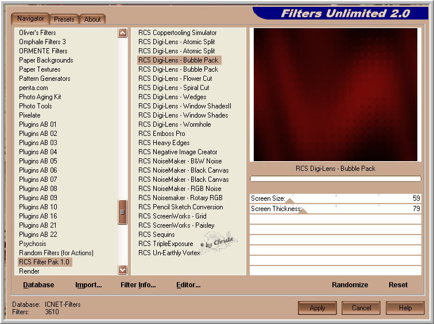Choose RCS Digi-Lens - Flower Cut filter
Viewport: 434px width, 324px height.
(x=175, y=79)
